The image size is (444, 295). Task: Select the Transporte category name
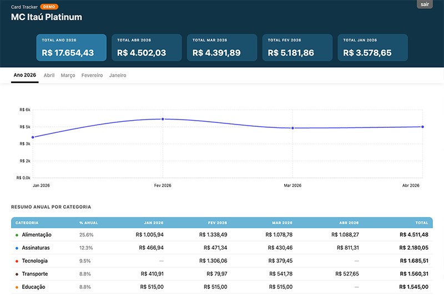35,274
